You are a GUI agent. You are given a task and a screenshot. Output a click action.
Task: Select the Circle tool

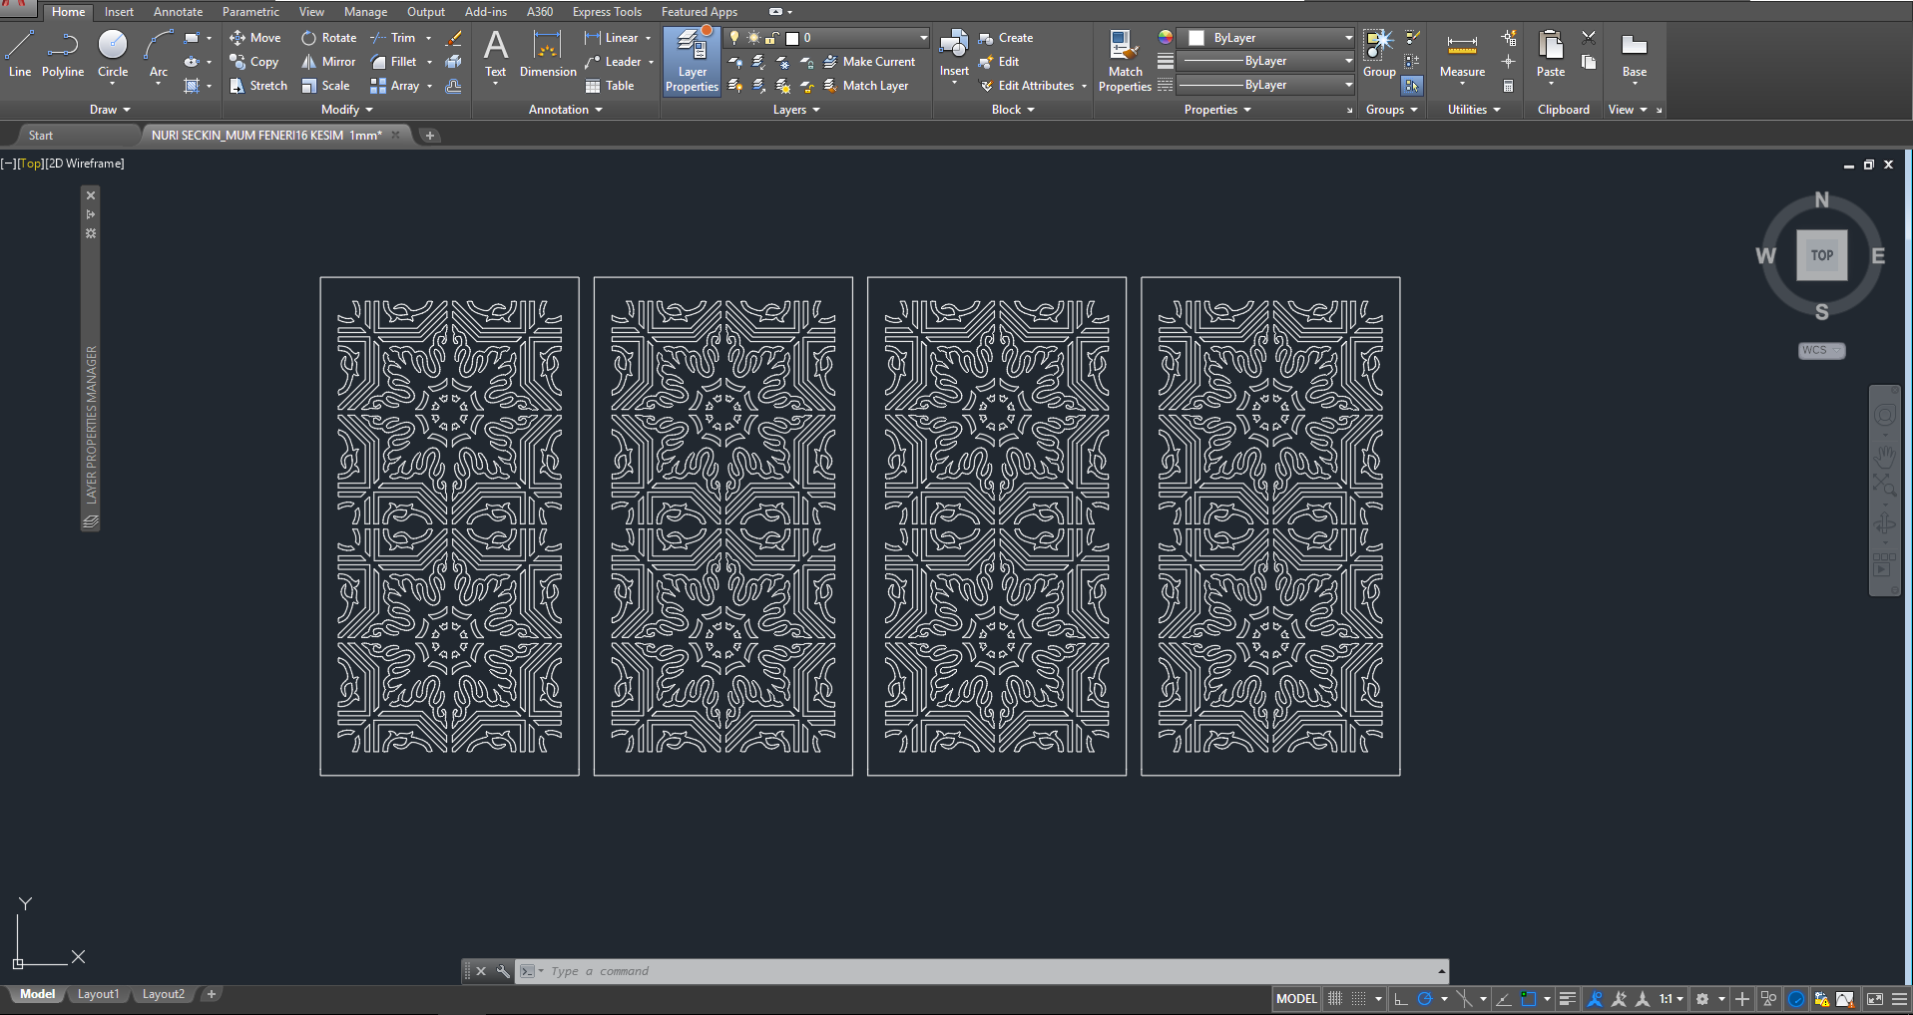(113, 54)
